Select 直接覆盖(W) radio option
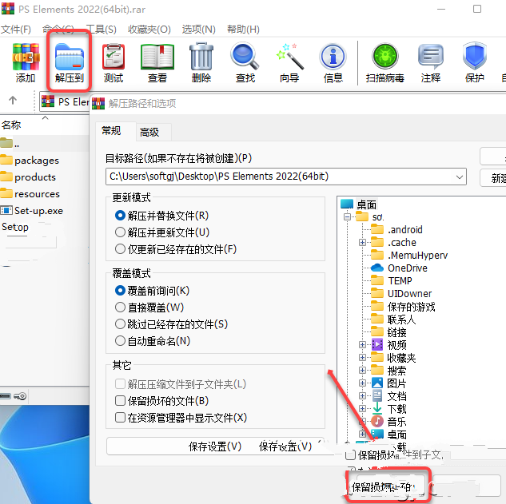This screenshot has width=506, height=504. (x=149, y=308)
